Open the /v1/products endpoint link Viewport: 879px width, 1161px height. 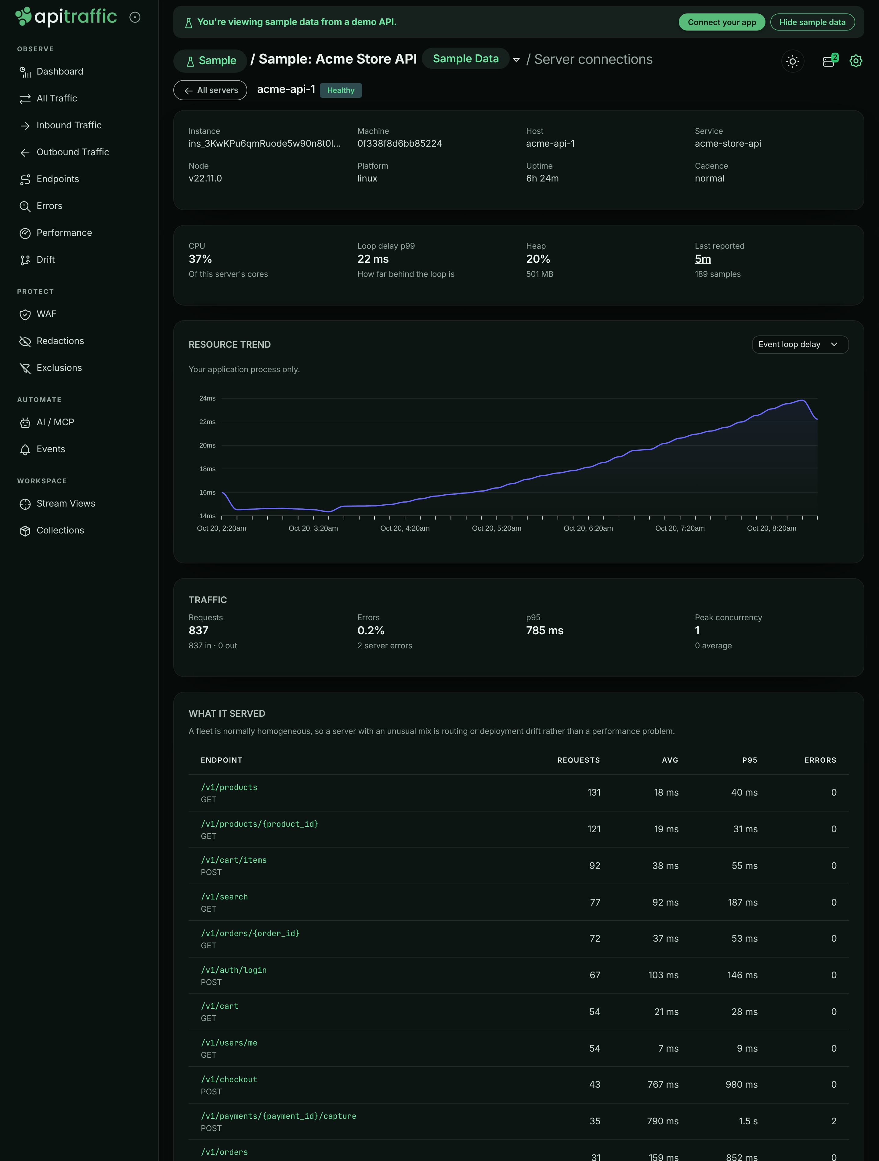tap(229, 787)
